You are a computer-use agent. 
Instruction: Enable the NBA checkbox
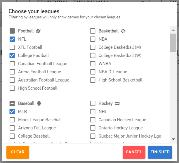pos(93,39)
